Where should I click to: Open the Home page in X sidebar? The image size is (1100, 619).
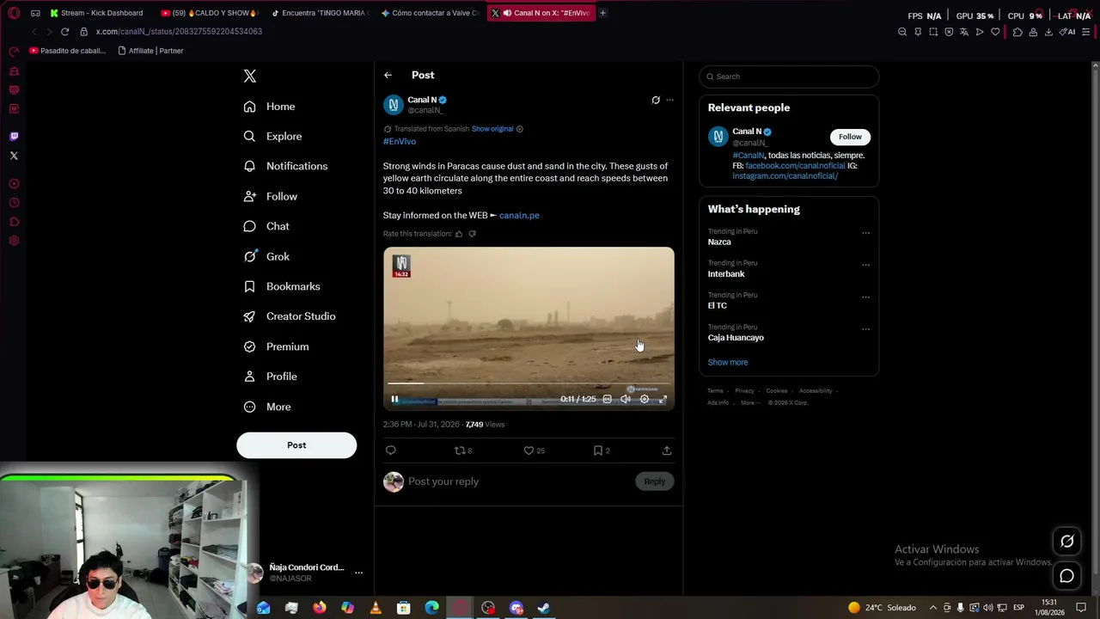pos(269,107)
